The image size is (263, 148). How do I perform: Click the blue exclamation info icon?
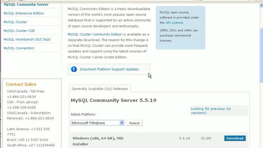click(74, 69)
